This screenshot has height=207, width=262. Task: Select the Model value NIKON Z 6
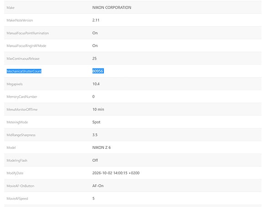102,148
